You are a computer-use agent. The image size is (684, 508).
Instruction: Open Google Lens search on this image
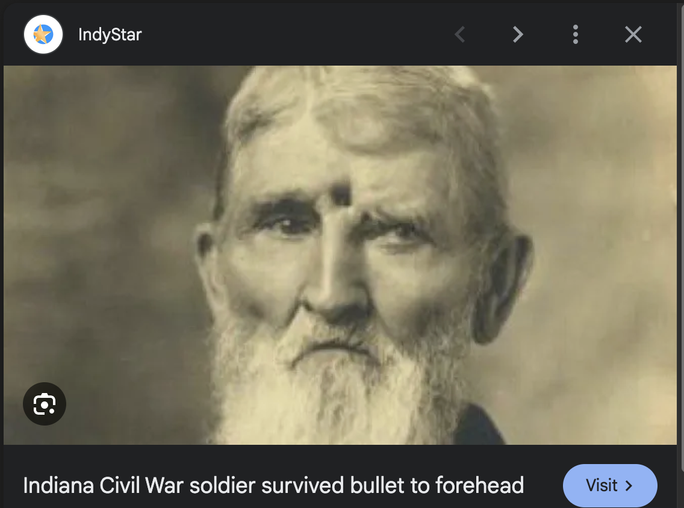click(x=45, y=404)
